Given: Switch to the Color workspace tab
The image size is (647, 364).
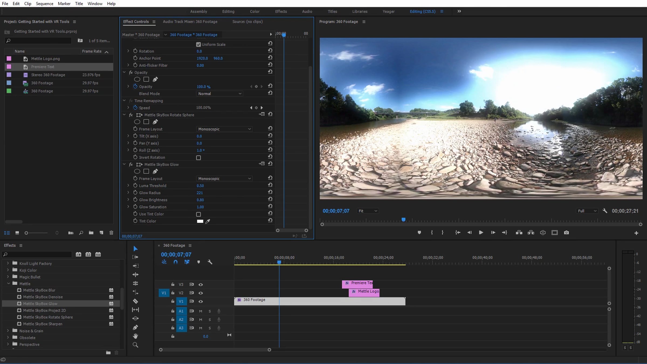Looking at the screenshot, I should [254, 11].
